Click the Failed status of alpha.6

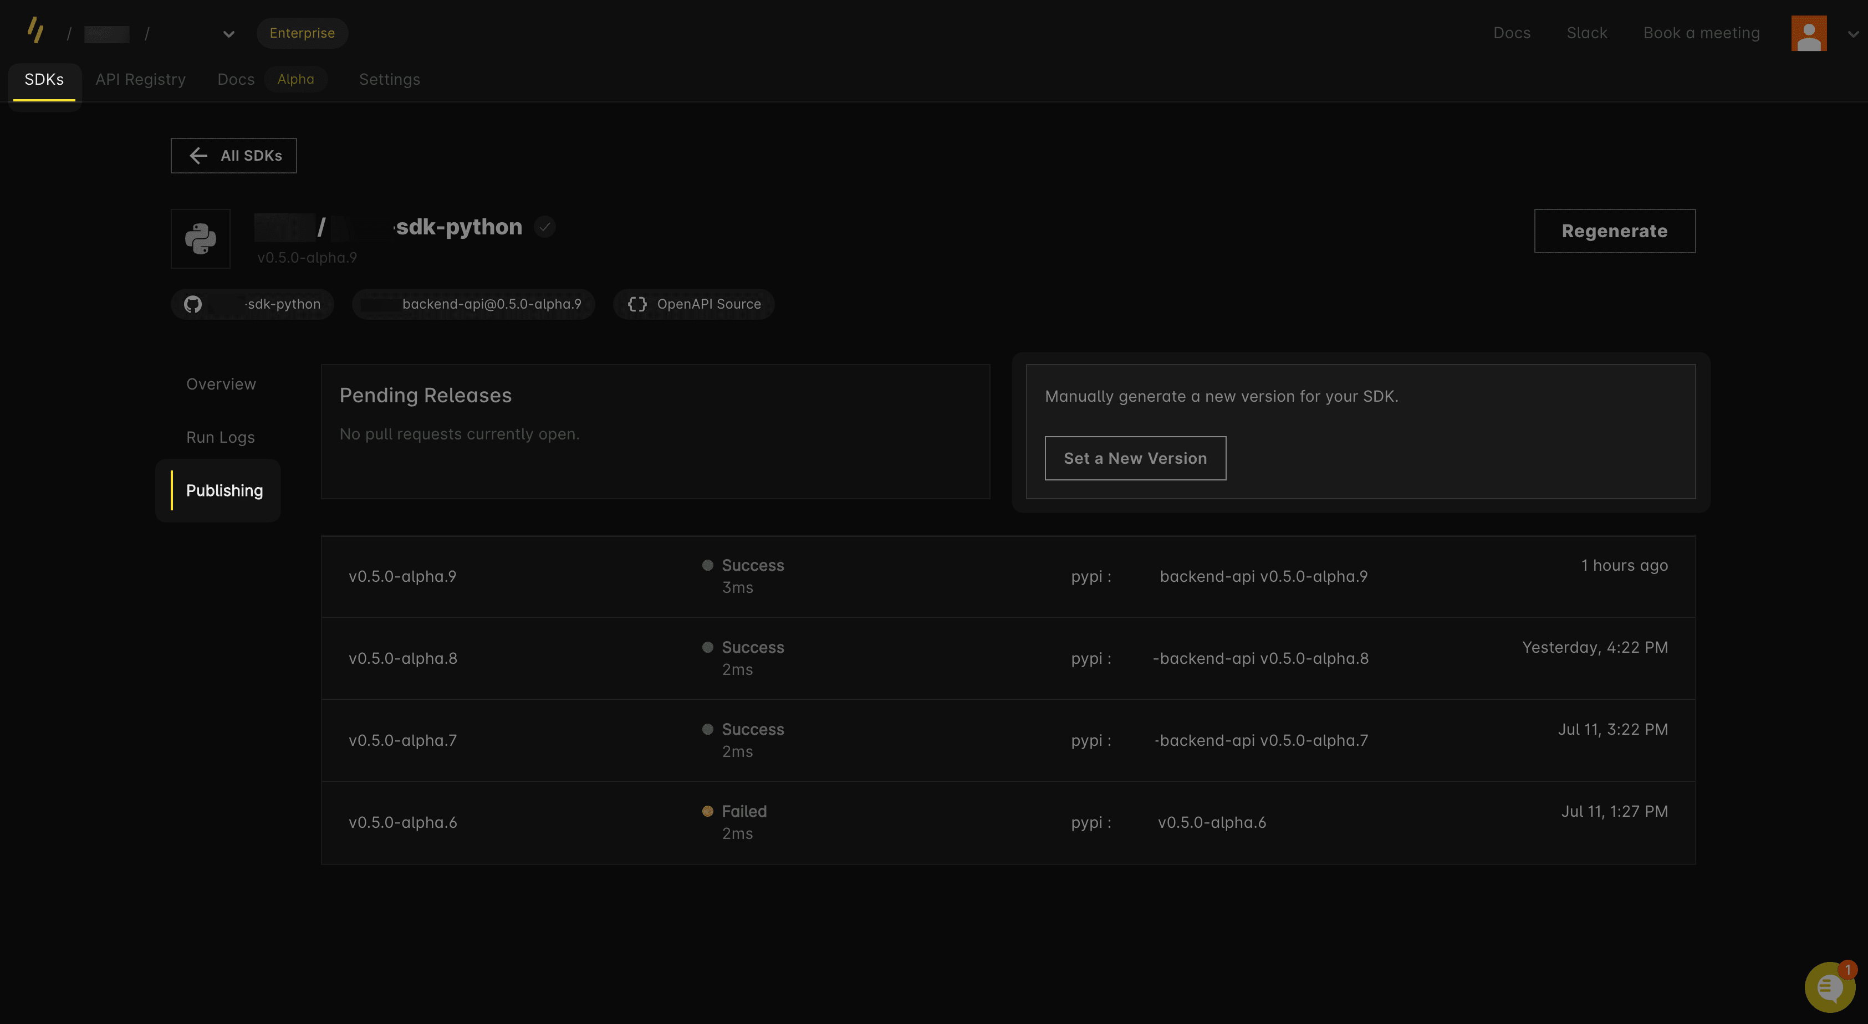pyautogui.click(x=734, y=811)
